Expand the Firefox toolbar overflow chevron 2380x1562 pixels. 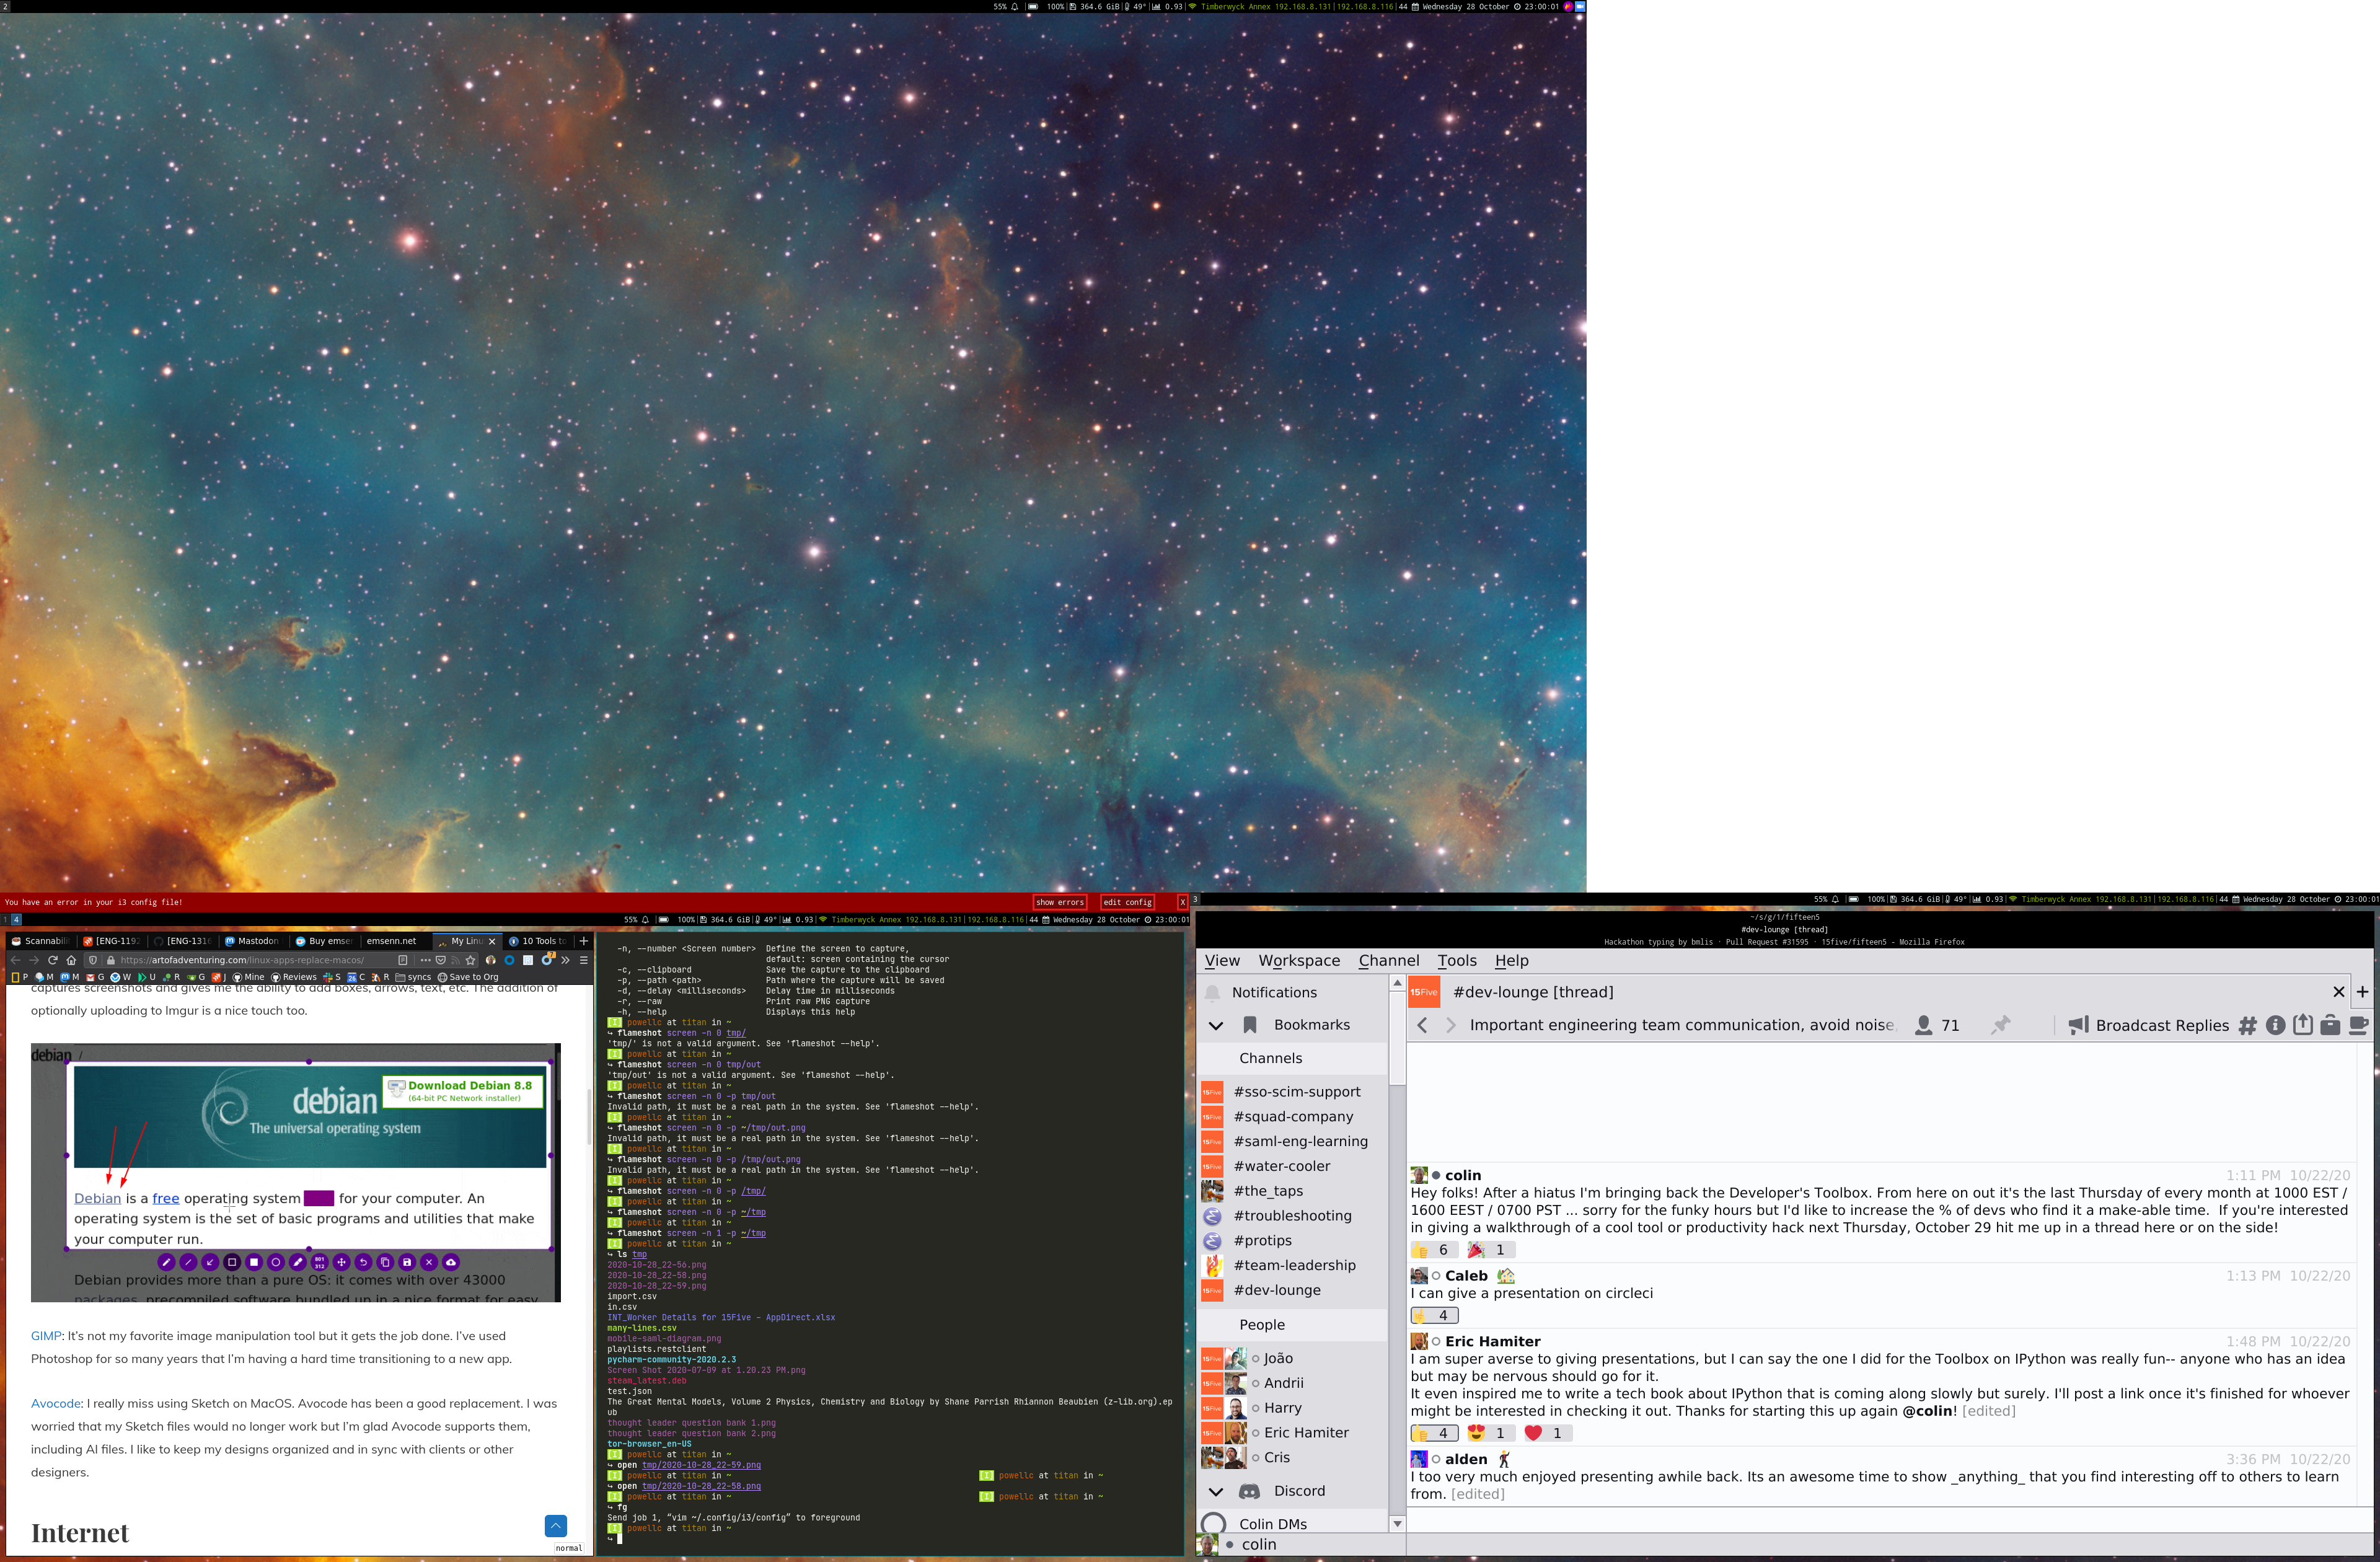566,960
